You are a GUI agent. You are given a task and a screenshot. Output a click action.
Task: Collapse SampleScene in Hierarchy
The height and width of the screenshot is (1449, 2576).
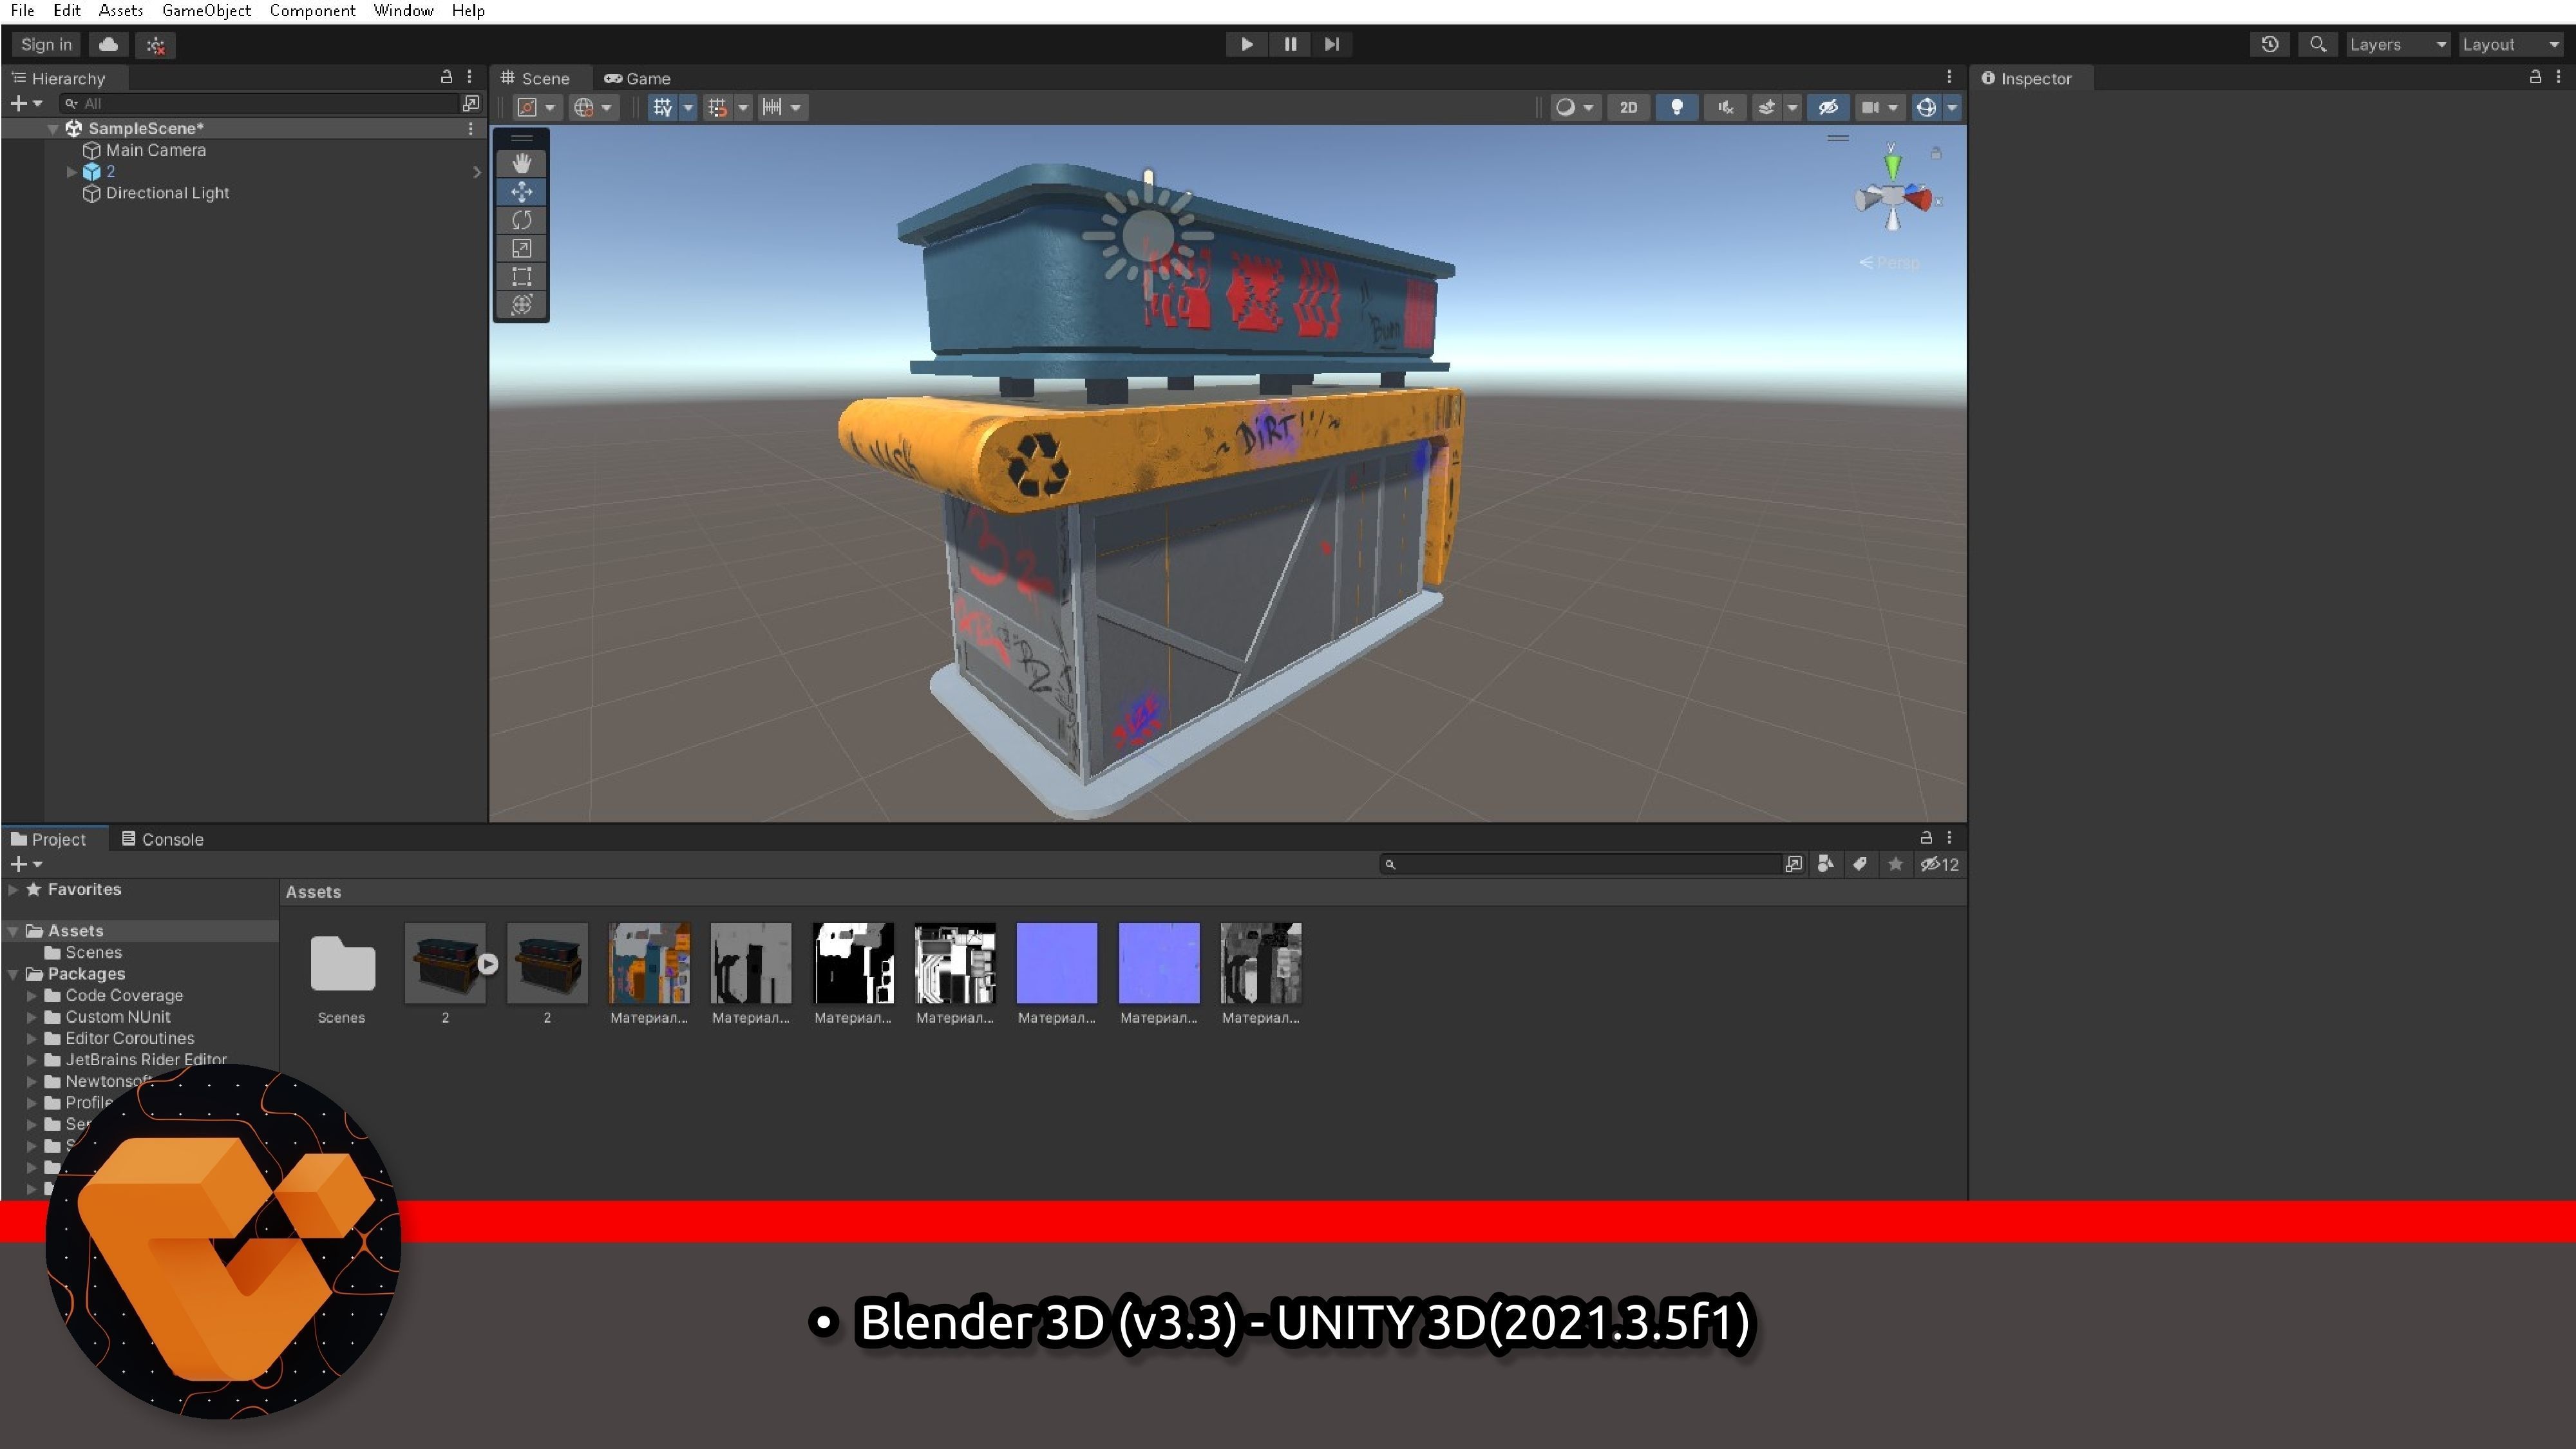[x=53, y=128]
